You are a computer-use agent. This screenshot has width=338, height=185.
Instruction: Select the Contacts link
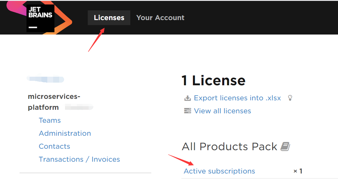click(x=54, y=146)
